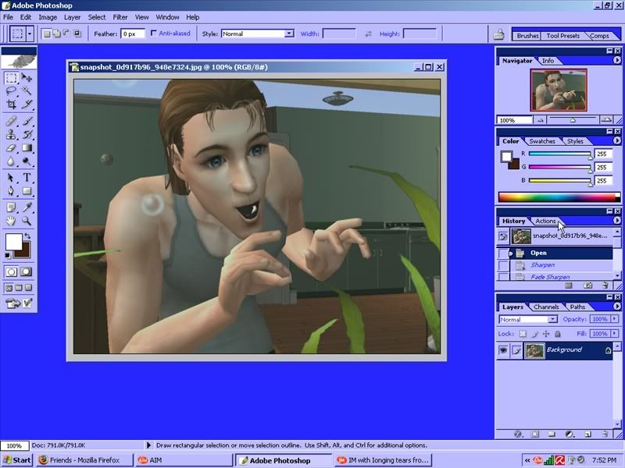Open the Filter menu
Screen dimensions: 625x468
pyautogui.click(x=120, y=17)
